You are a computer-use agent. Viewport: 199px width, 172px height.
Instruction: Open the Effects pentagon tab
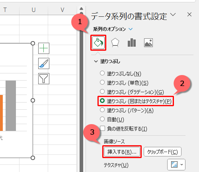click(115, 43)
